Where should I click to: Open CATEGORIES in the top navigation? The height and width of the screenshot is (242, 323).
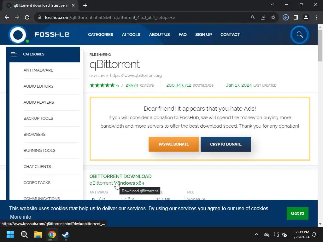coord(101,35)
